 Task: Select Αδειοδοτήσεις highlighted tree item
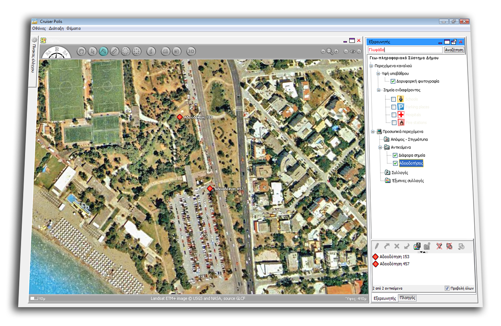[411, 163]
